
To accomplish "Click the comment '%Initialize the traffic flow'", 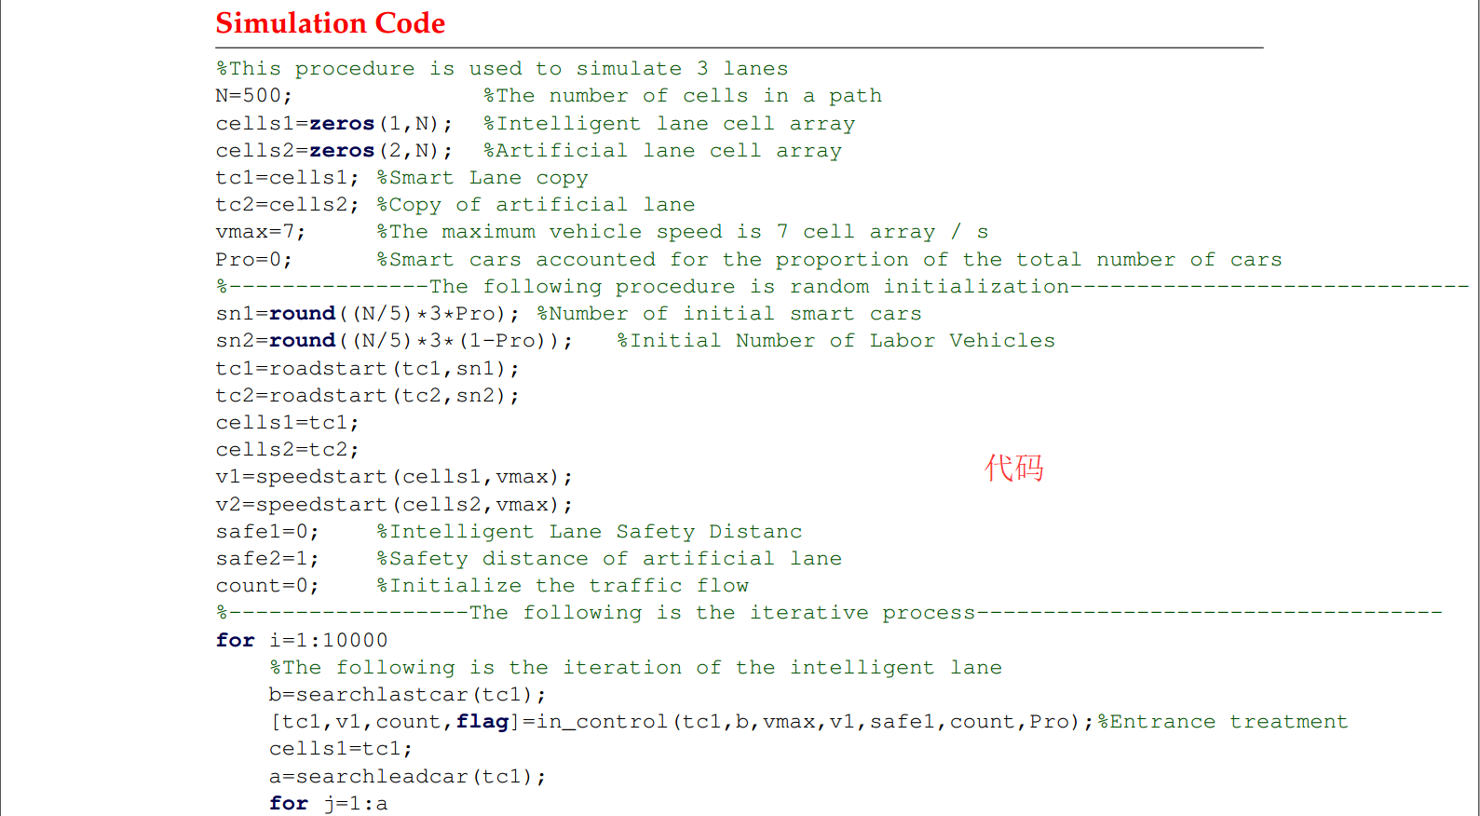I will click(x=563, y=586).
